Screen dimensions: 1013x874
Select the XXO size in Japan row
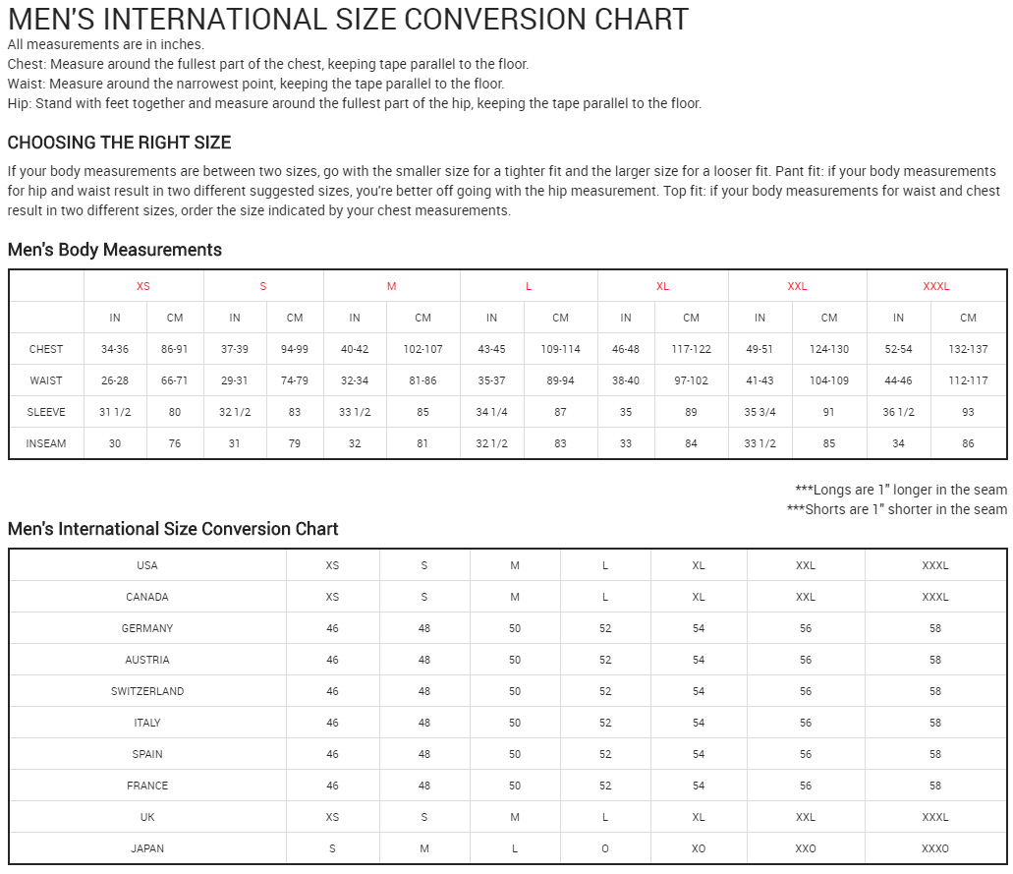806,848
